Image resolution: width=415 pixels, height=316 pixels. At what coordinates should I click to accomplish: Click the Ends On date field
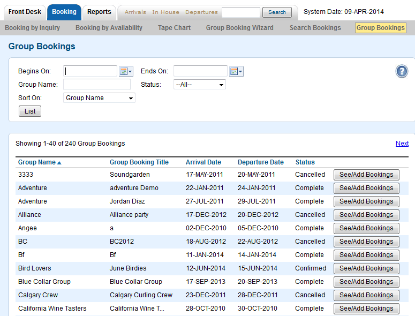point(200,71)
